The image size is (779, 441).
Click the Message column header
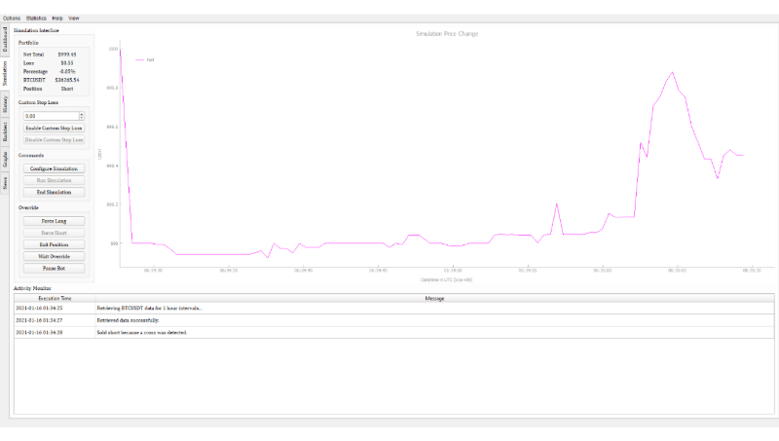point(434,299)
